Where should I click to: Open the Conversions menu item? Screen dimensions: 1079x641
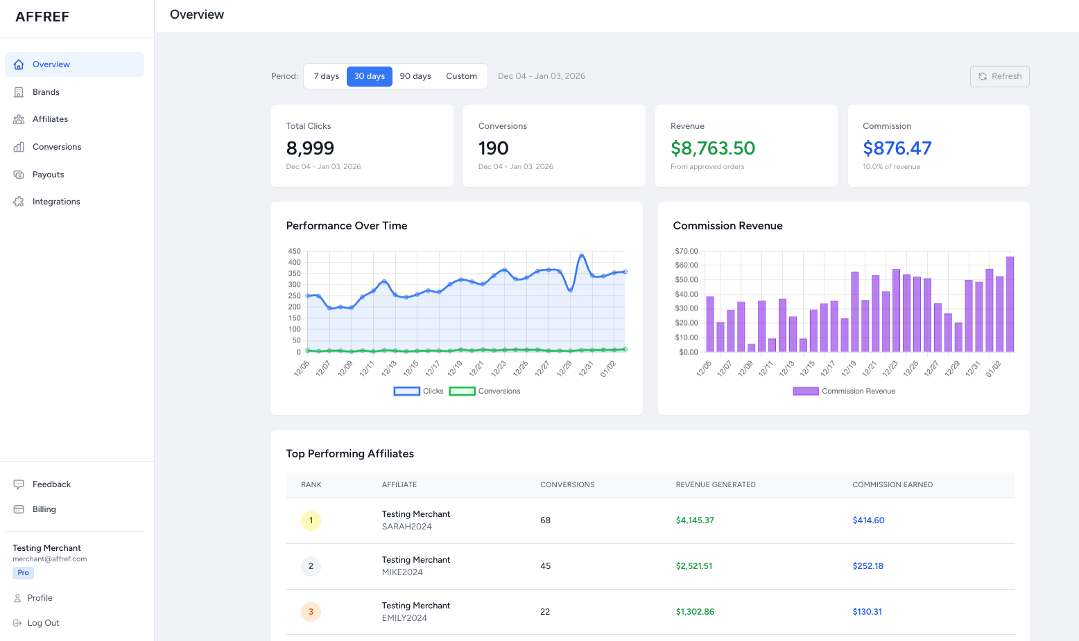pyautogui.click(x=74, y=147)
